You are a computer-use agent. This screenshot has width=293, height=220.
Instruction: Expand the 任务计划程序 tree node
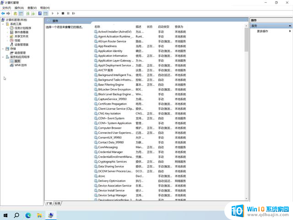point(7,28)
